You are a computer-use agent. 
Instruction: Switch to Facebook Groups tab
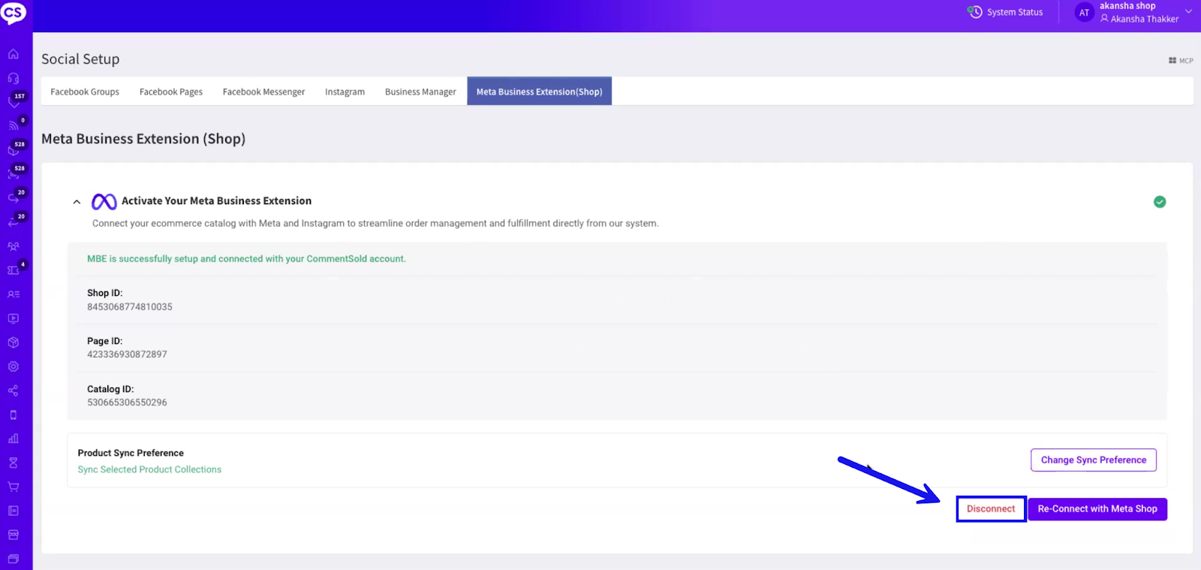(85, 92)
